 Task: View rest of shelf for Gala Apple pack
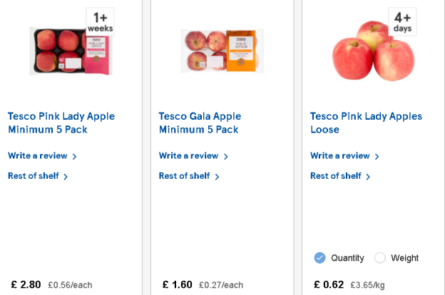[189, 176]
